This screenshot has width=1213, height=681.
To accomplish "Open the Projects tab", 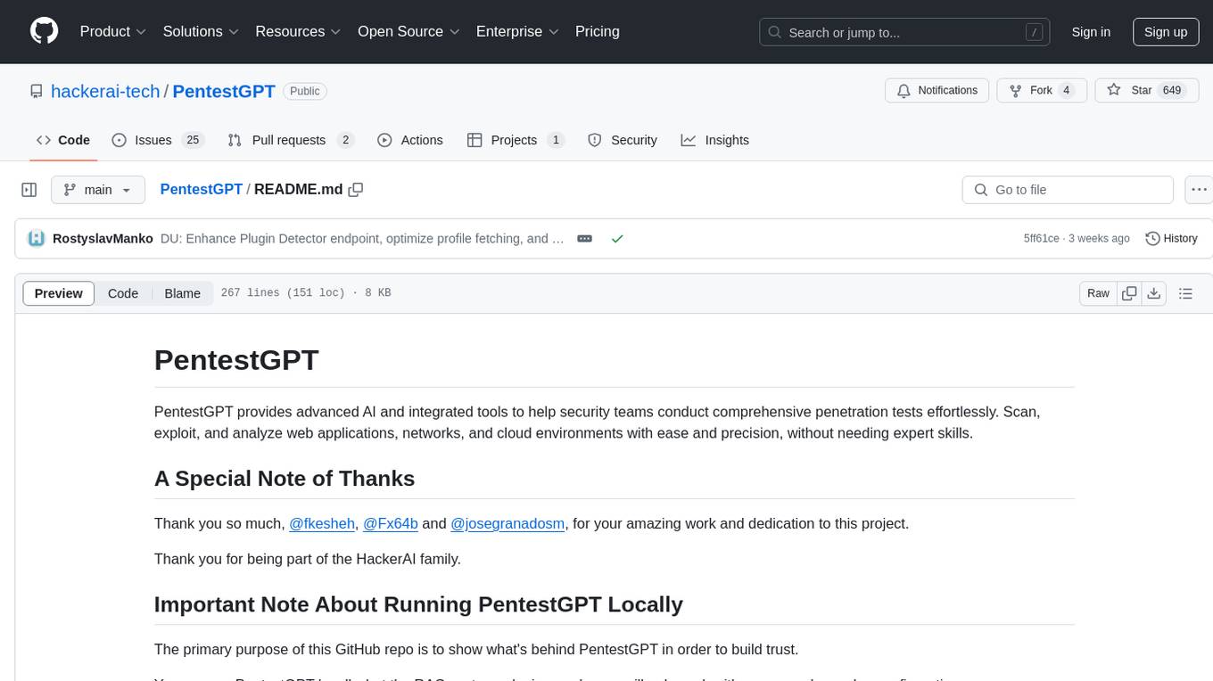I will (x=516, y=140).
